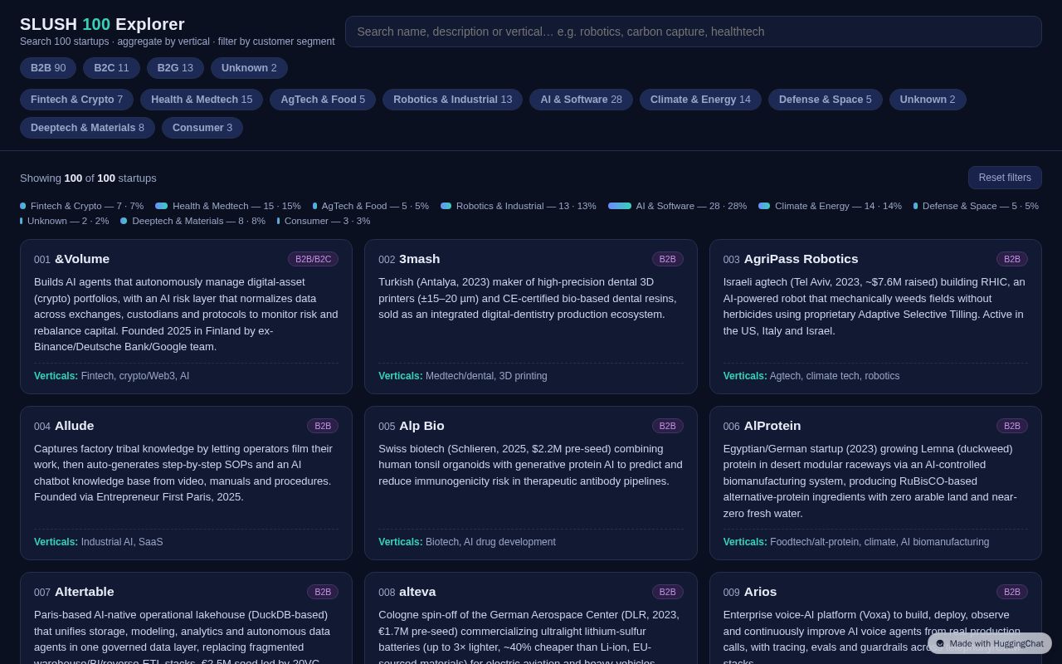Click Verticals: Biotech, AI drug development text
The width and height of the screenshot is (1062, 664).
(467, 542)
